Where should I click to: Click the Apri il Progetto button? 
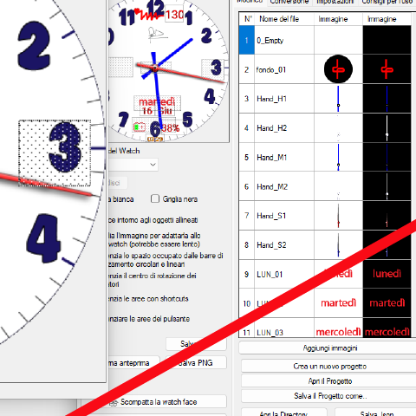pyautogui.click(x=330, y=381)
